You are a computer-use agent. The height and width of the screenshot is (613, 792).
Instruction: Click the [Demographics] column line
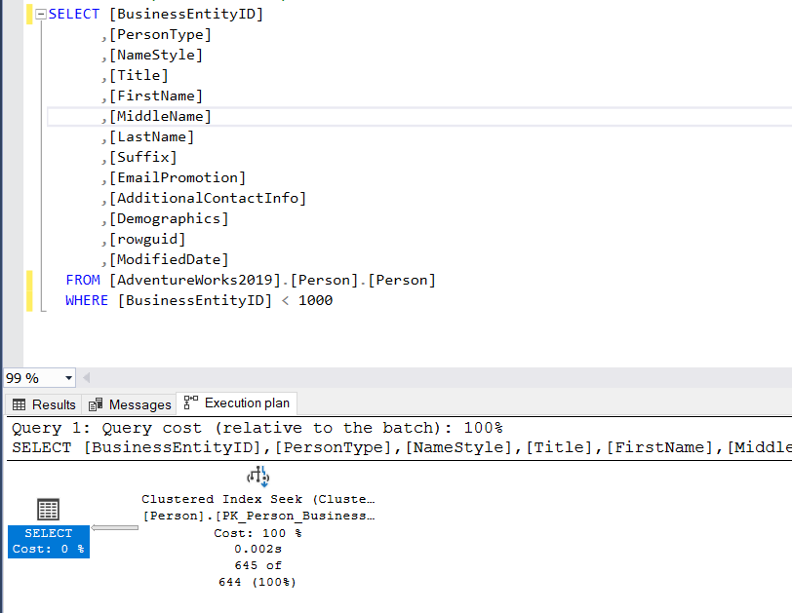point(165,218)
